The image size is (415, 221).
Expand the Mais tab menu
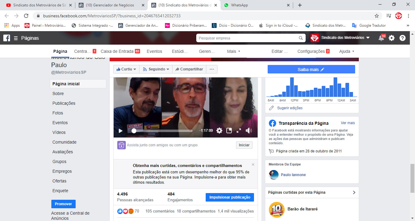(x=233, y=51)
